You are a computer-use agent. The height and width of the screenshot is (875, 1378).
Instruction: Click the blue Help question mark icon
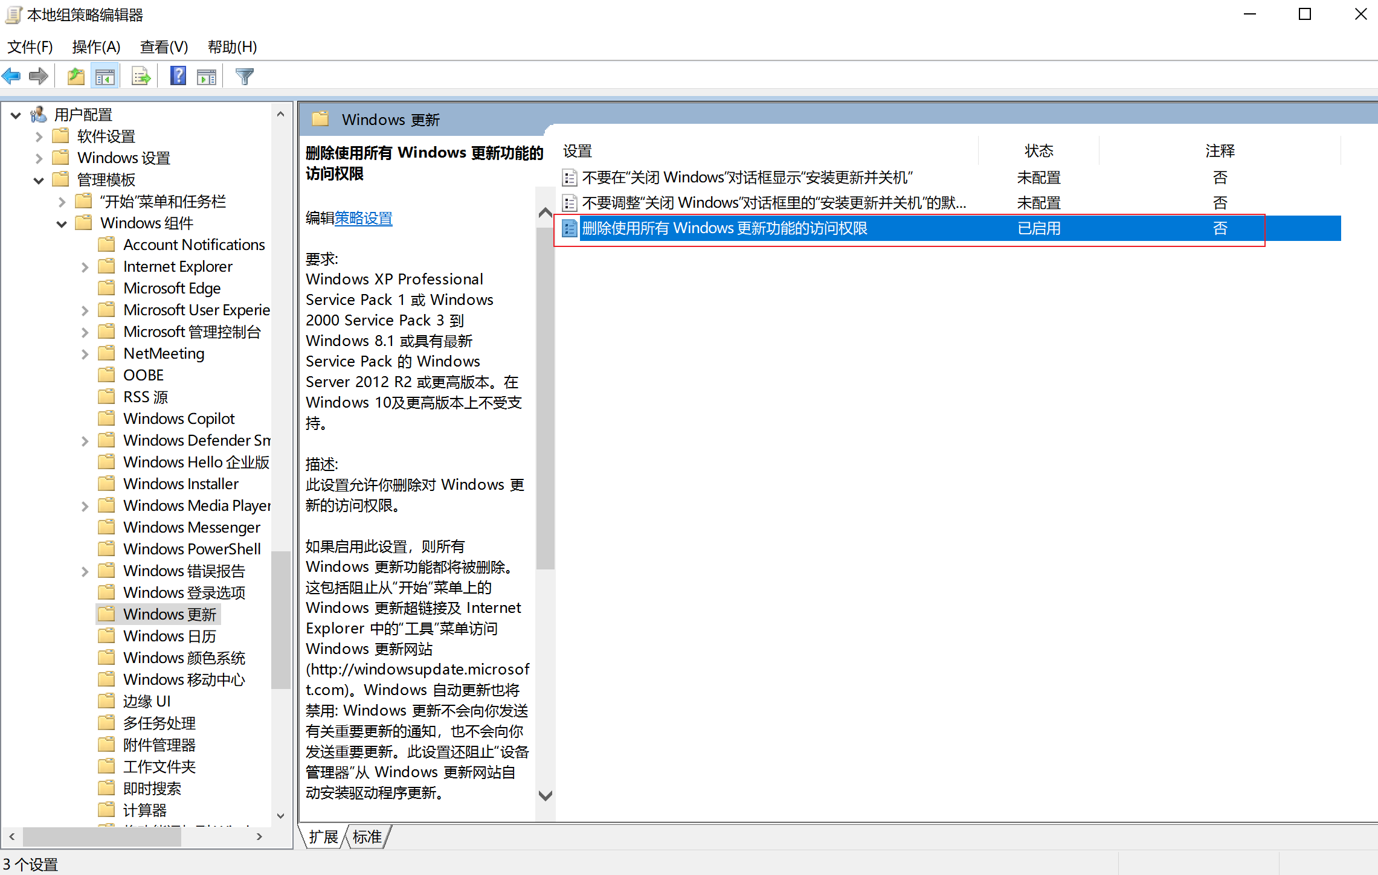[178, 76]
